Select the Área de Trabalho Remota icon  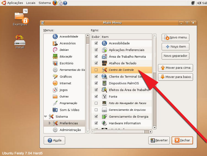pyautogui.click(x=104, y=57)
